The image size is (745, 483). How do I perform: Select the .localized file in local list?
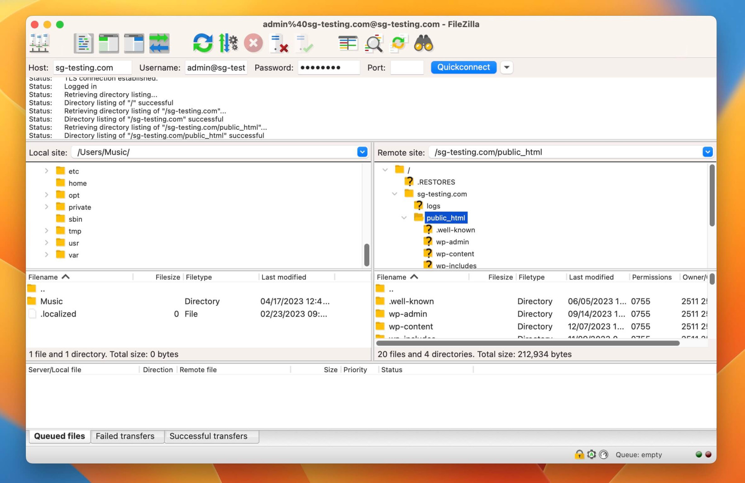198,314
